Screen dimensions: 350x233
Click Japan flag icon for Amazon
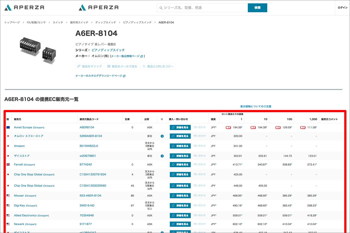point(8,146)
